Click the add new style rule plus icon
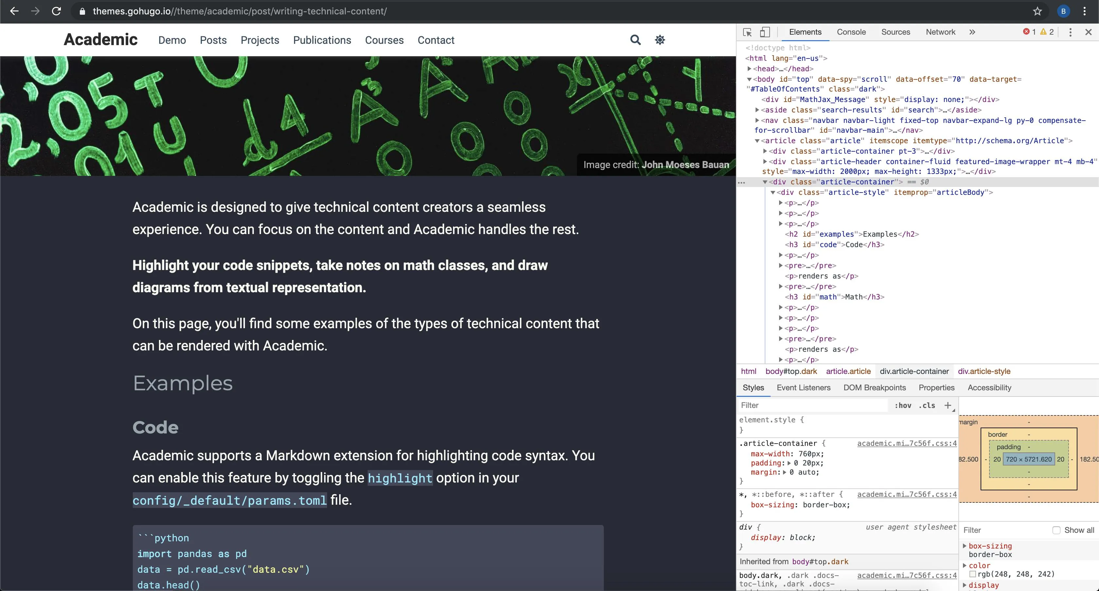The height and width of the screenshot is (591, 1099). tap(948, 405)
